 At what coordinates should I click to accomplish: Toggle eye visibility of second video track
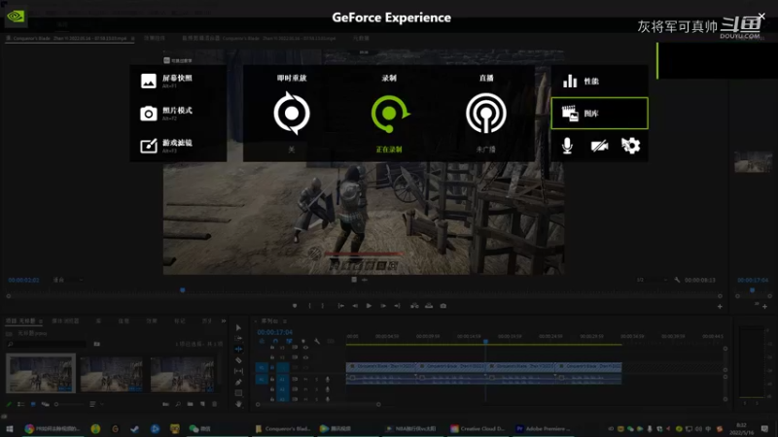(x=305, y=357)
